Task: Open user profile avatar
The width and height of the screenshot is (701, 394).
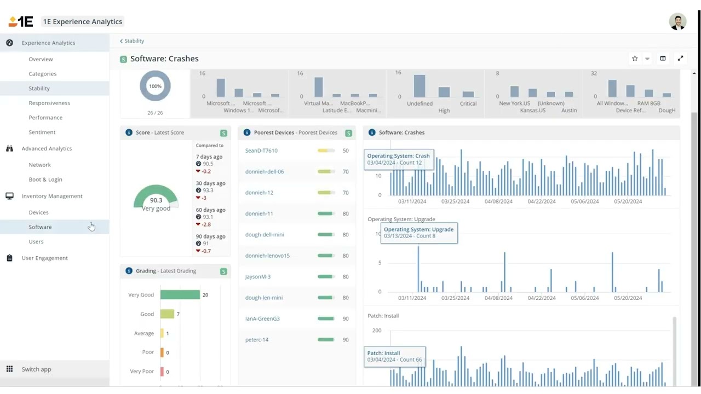Action: tap(677, 21)
